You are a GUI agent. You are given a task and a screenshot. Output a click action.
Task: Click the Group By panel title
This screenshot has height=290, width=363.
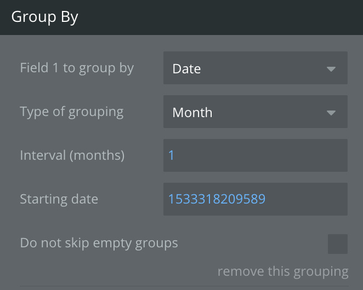tap(45, 17)
